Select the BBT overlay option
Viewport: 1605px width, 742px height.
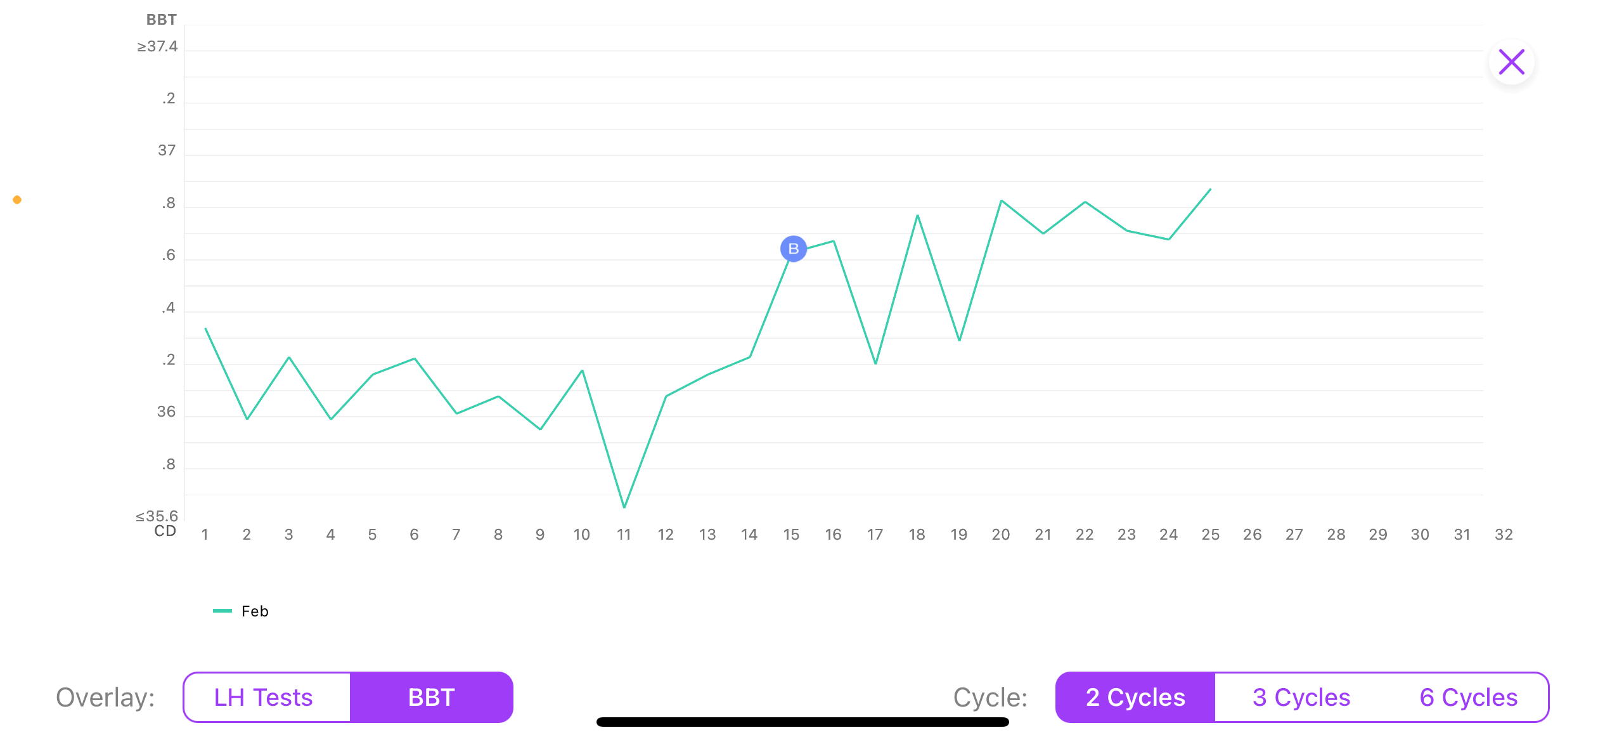pos(431,697)
